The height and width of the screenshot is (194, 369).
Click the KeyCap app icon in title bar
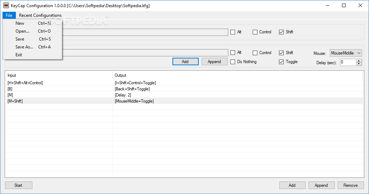pos(6,5)
